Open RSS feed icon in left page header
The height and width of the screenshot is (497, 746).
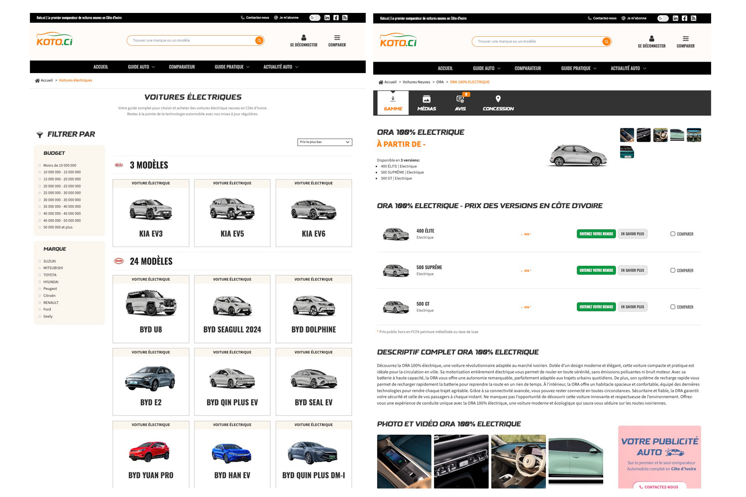pyautogui.click(x=345, y=17)
